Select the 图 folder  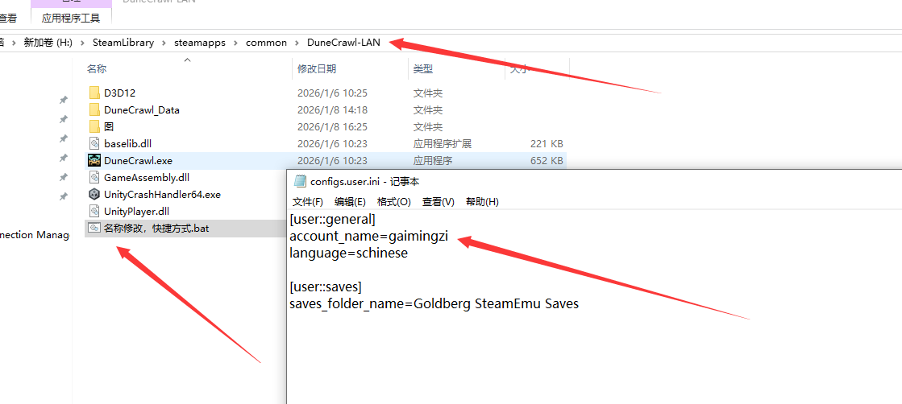(108, 126)
